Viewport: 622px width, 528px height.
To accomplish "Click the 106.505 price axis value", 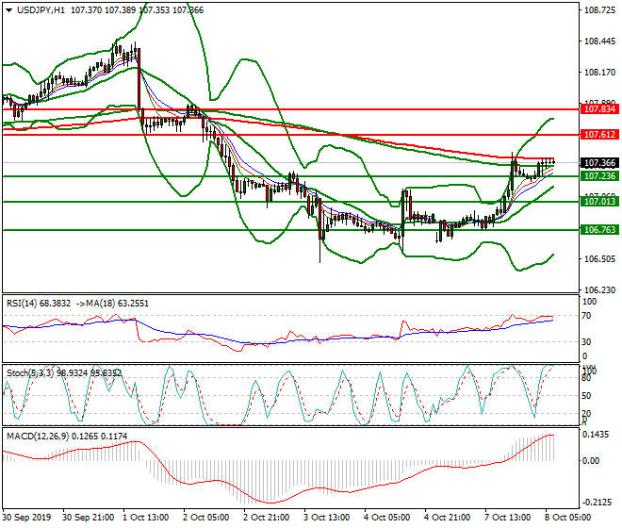I will coord(599,259).
